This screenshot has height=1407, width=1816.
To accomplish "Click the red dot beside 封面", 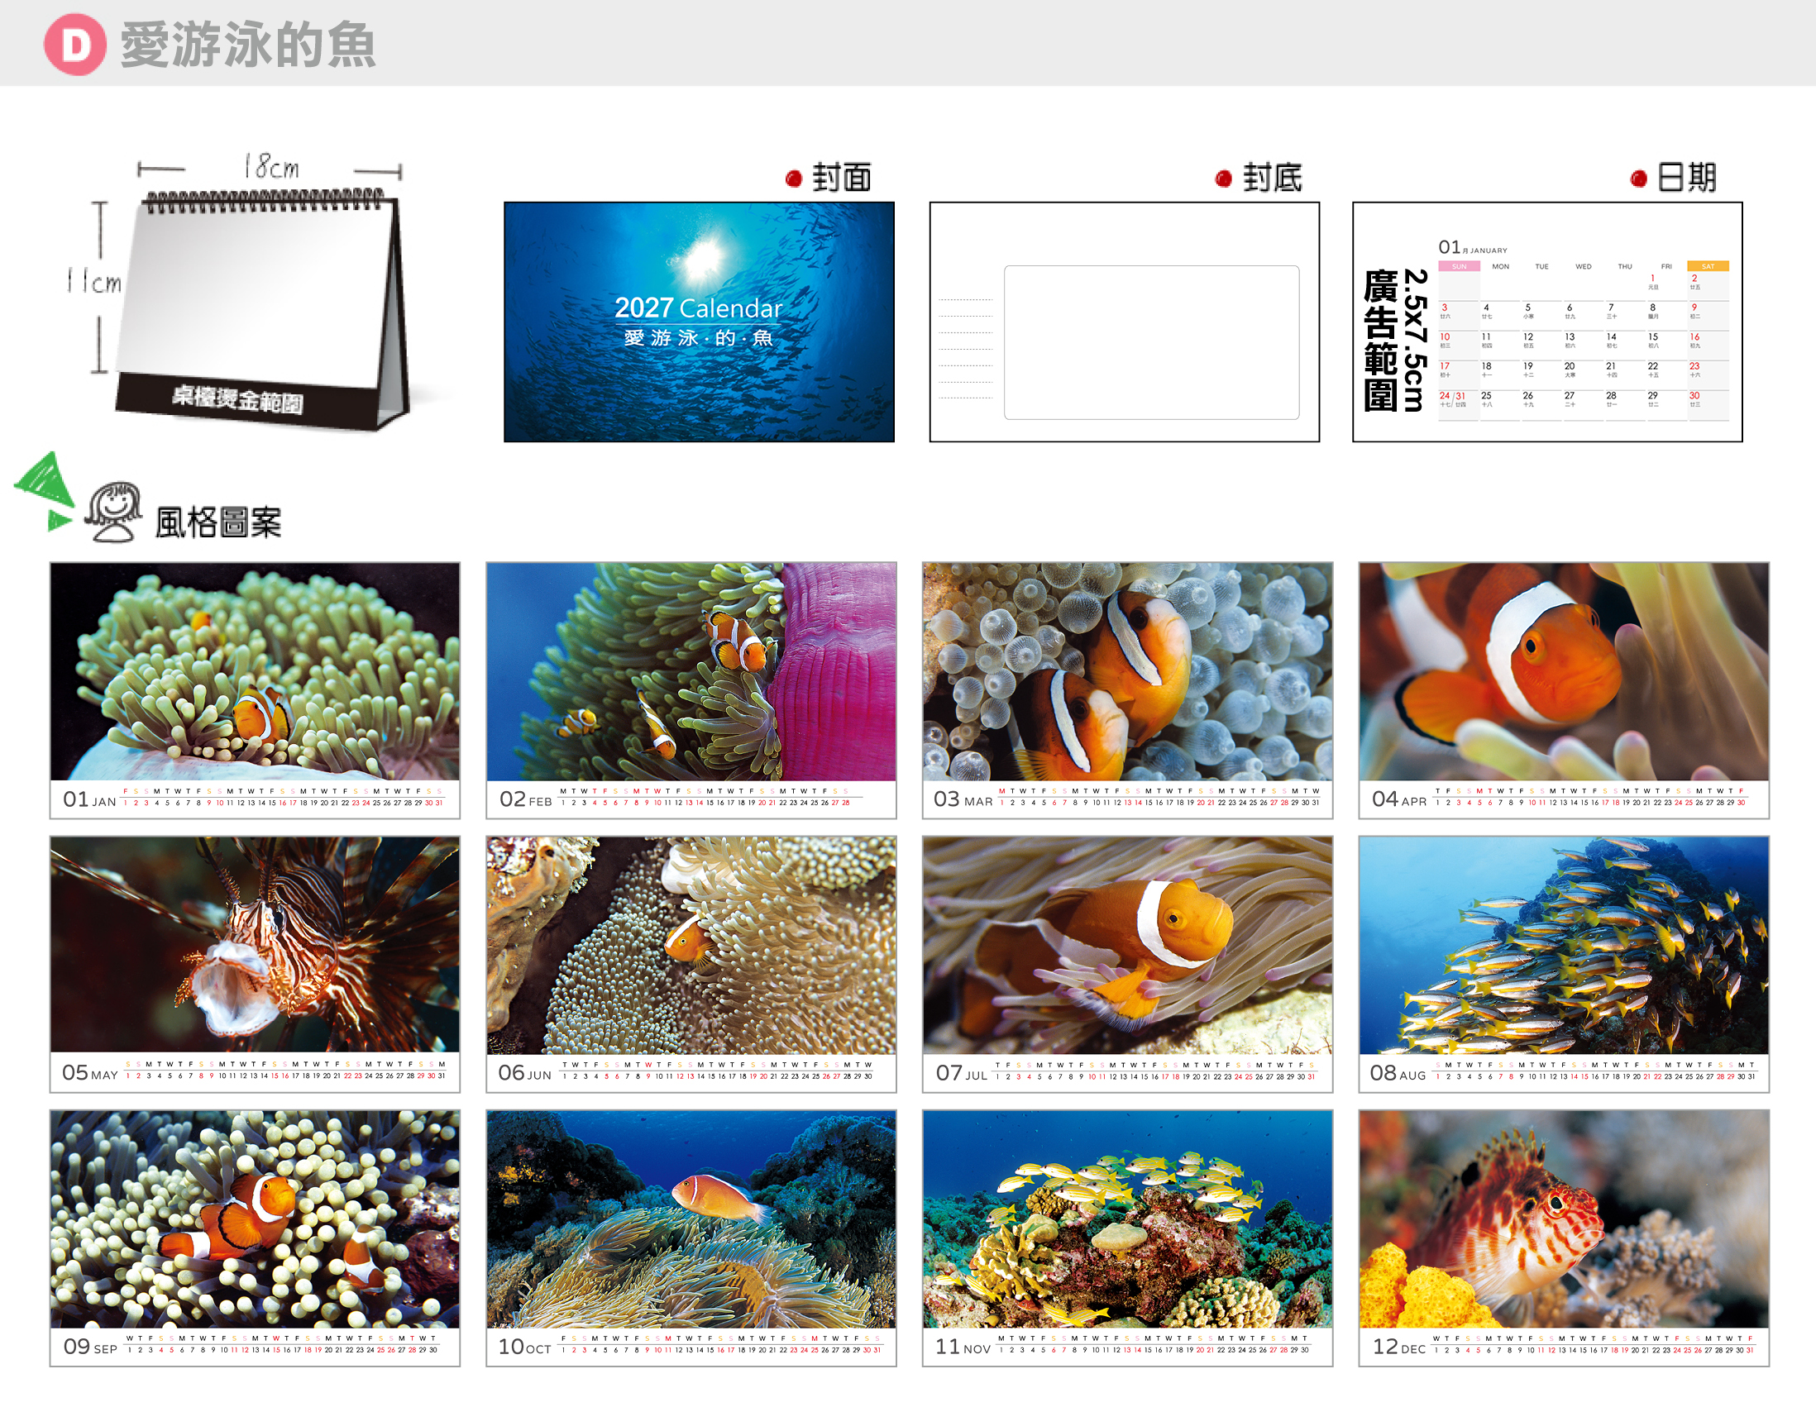I will coord(793,179).
